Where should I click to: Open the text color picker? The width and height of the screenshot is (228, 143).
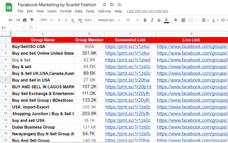[x=166, y=20]
